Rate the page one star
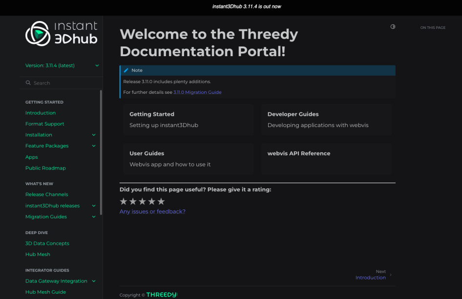462x299 pixels. click(x=124, y=201)
